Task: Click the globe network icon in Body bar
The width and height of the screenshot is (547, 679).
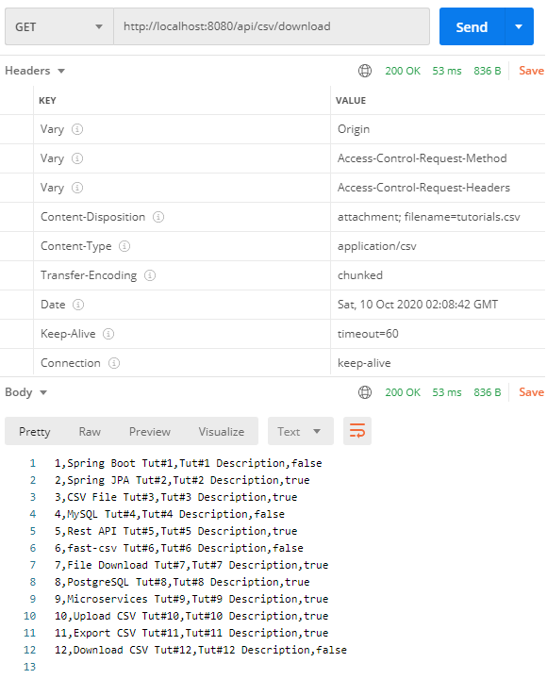Action: tap(365, 392)
